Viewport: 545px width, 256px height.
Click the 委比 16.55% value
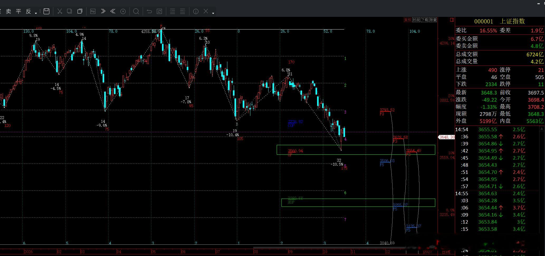click(x=488, y=31)
